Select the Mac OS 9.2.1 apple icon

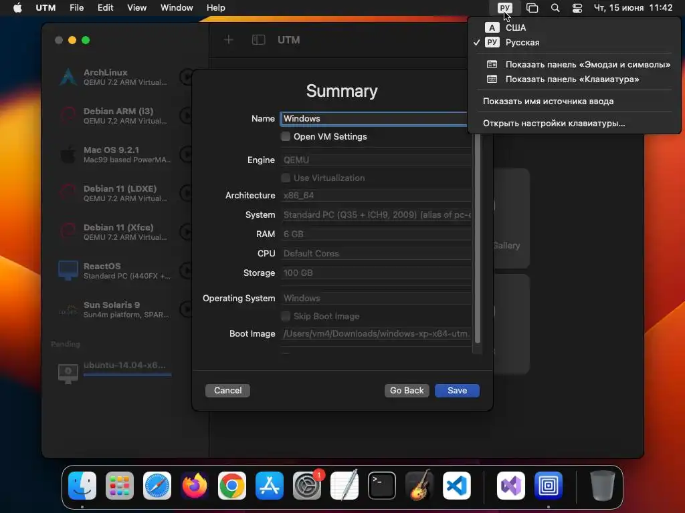(x=68, y=154)
